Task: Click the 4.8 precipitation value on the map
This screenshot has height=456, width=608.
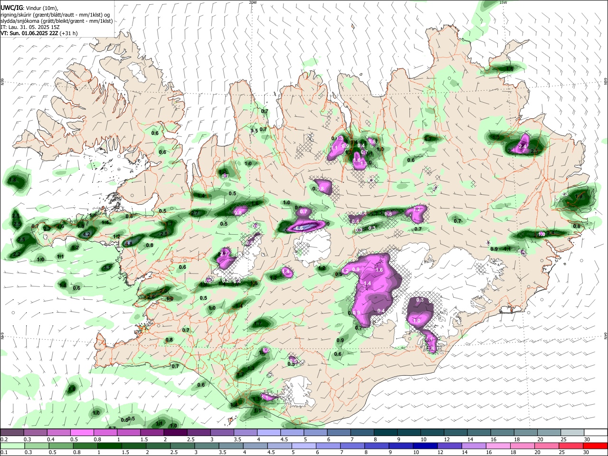Action: (x=128, y=243)
